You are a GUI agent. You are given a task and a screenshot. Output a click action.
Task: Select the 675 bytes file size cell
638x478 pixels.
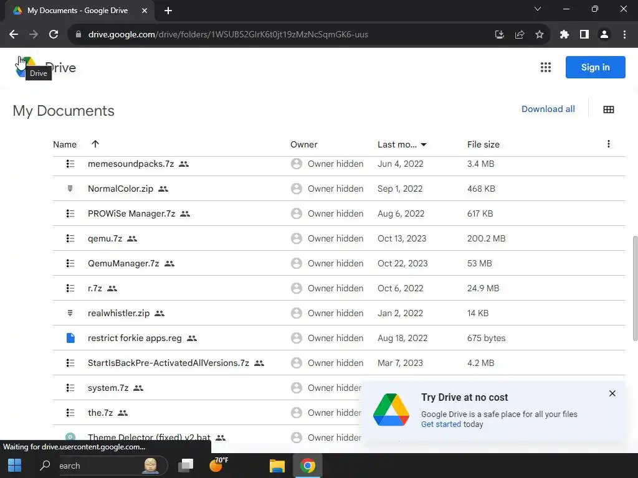pyautogui.click(x=486, y=338)
